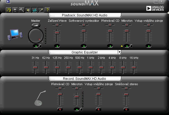Mute the playback Přehrávač CD channel

(110, 46)
